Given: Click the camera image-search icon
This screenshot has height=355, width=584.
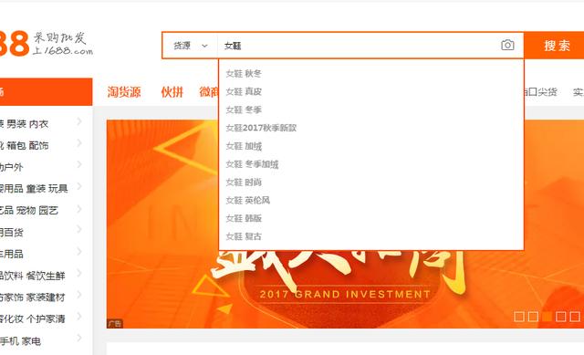Looking at the screenshot, I should 507,45.
